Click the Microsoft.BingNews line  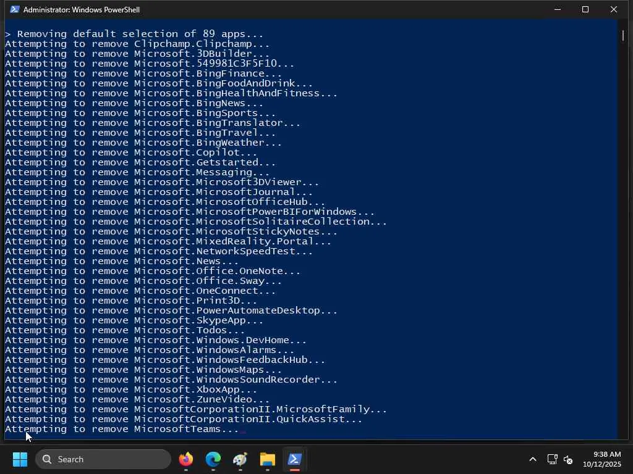coord(134,103)
